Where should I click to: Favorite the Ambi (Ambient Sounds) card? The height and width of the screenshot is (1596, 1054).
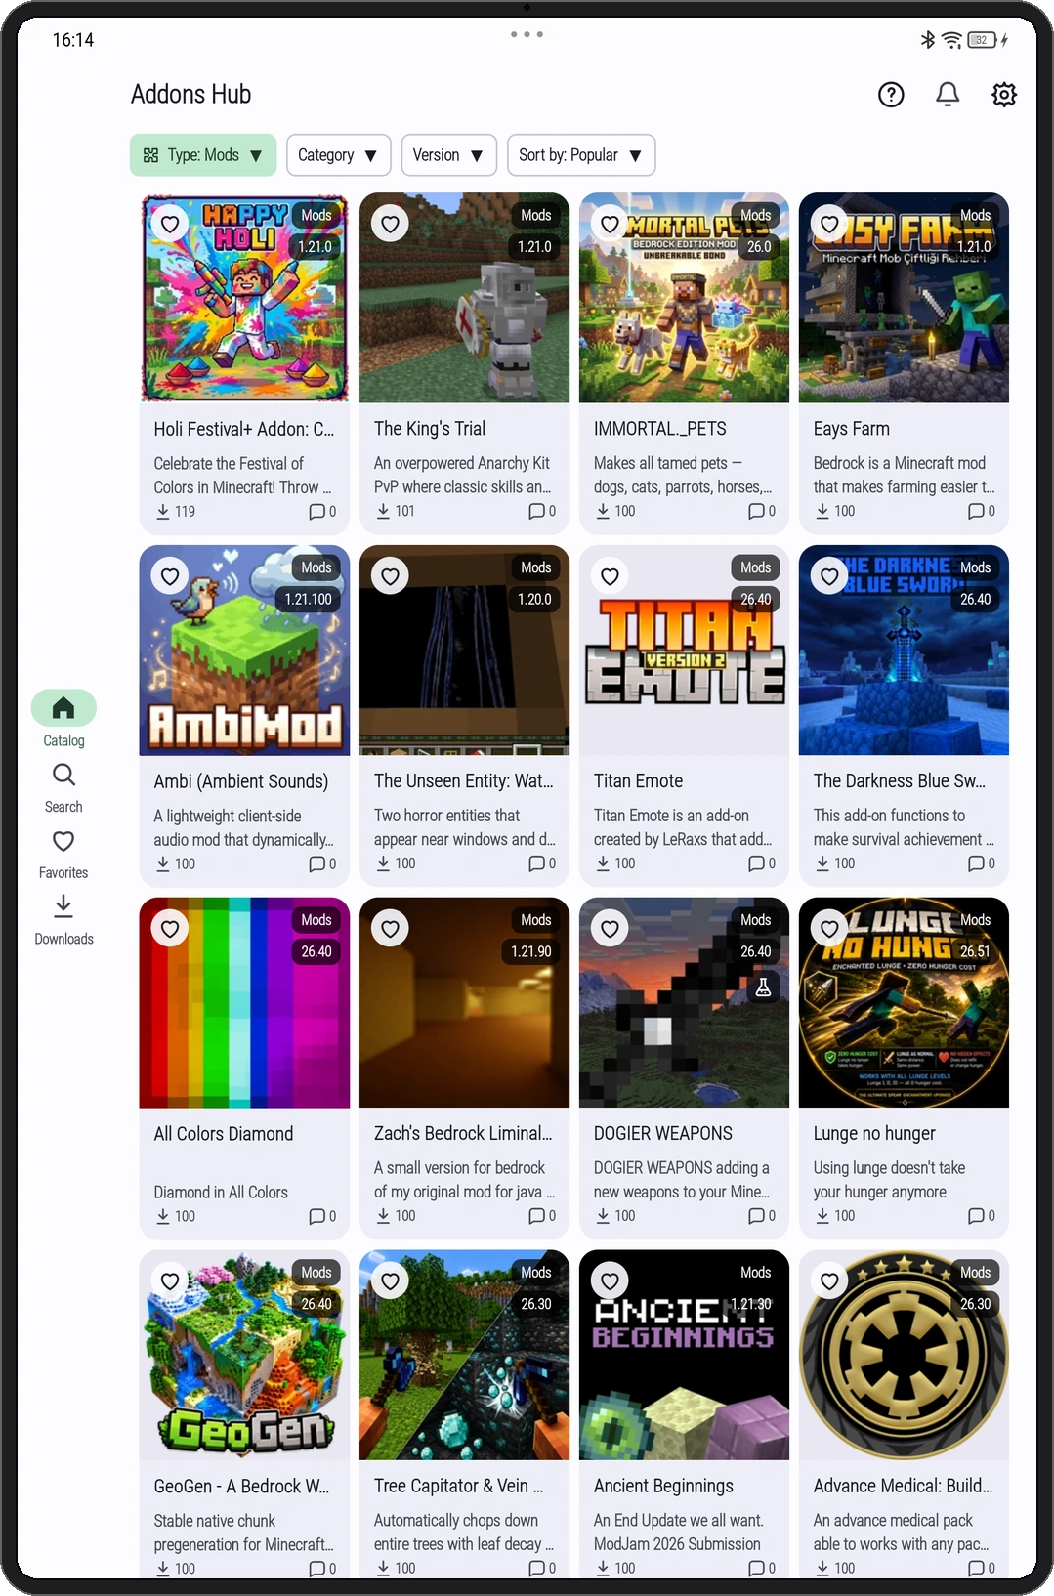pos(170,576)
